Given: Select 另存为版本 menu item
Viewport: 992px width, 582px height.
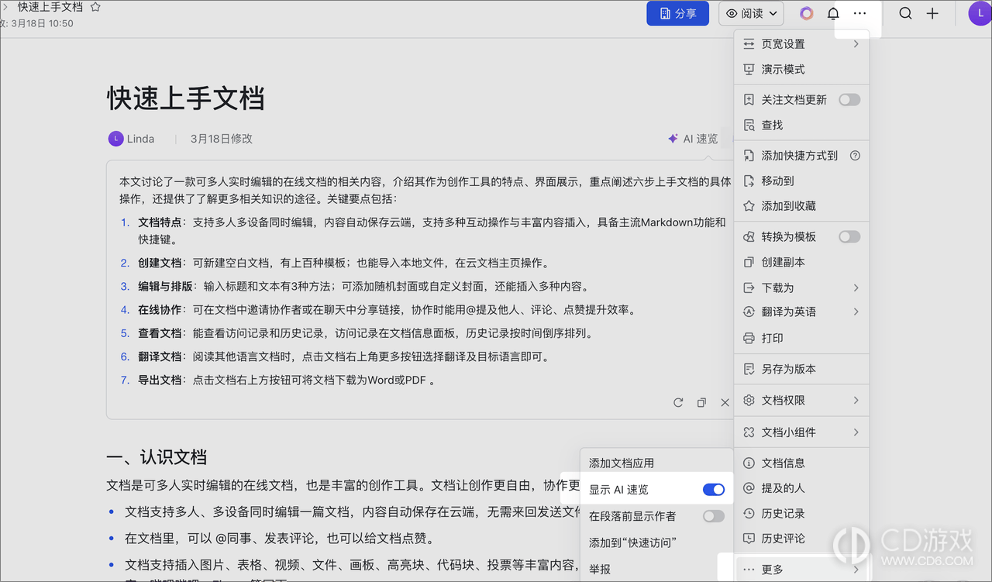Looking at the screenshot, I should [x=801, y=369].
